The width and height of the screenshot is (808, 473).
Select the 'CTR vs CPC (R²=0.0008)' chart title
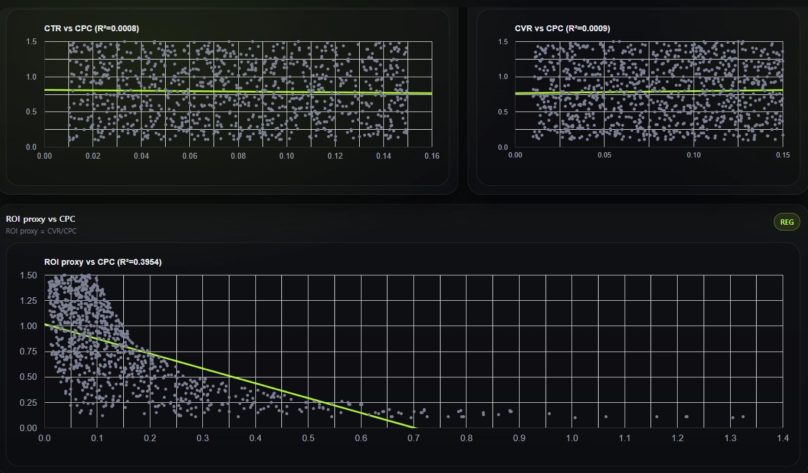(91, 28)
